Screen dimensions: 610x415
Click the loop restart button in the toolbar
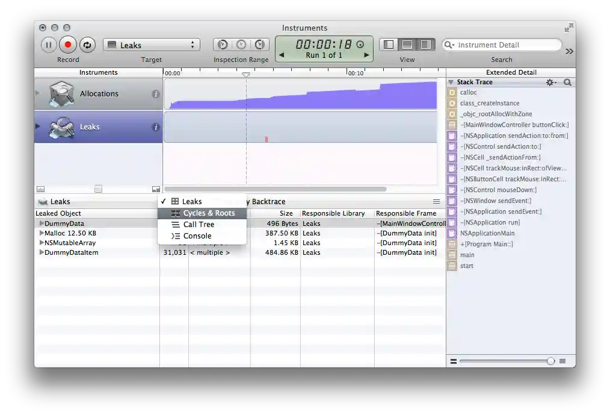pyautogui.click(x=87, y=45)
